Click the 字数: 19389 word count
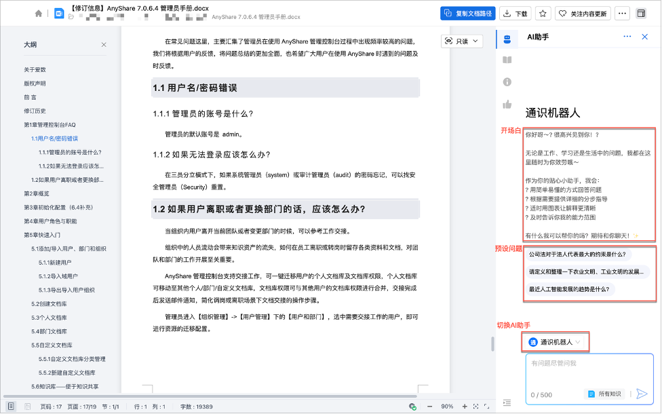662x414 pixels. point(196,407)
